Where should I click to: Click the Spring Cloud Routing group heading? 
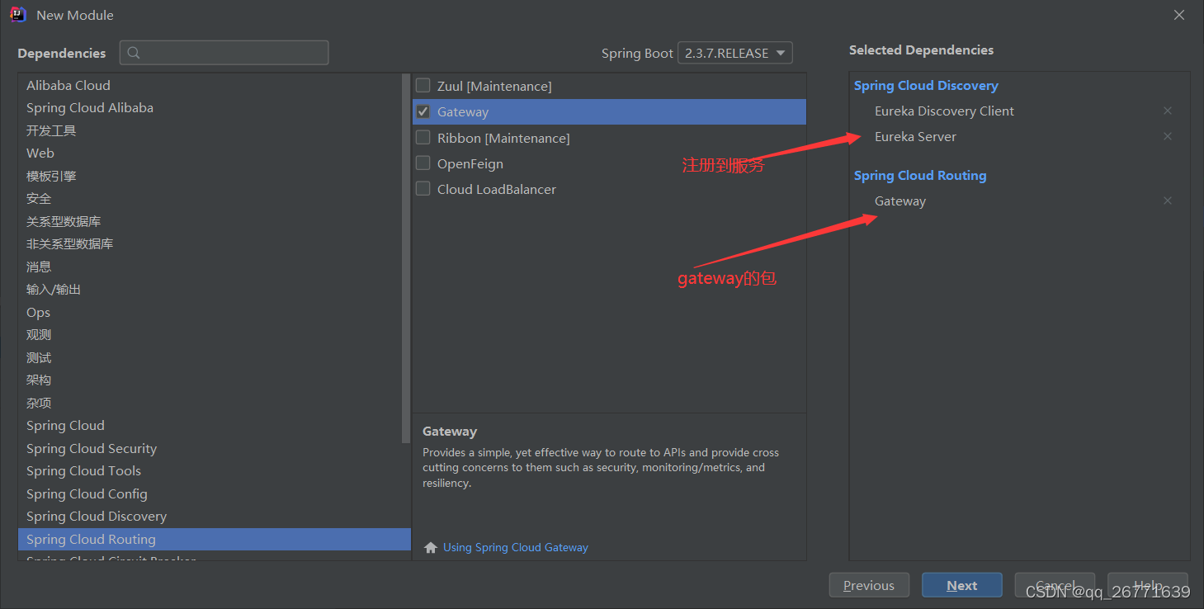tap(920, 175)
